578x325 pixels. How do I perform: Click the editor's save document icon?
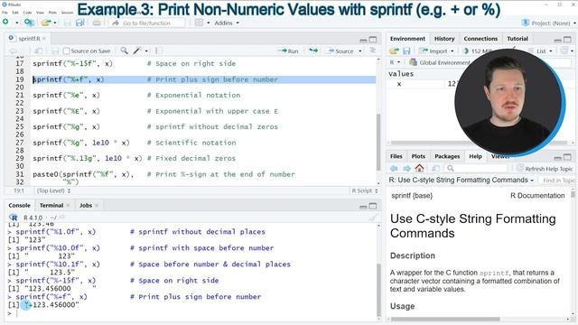point(55,51)
